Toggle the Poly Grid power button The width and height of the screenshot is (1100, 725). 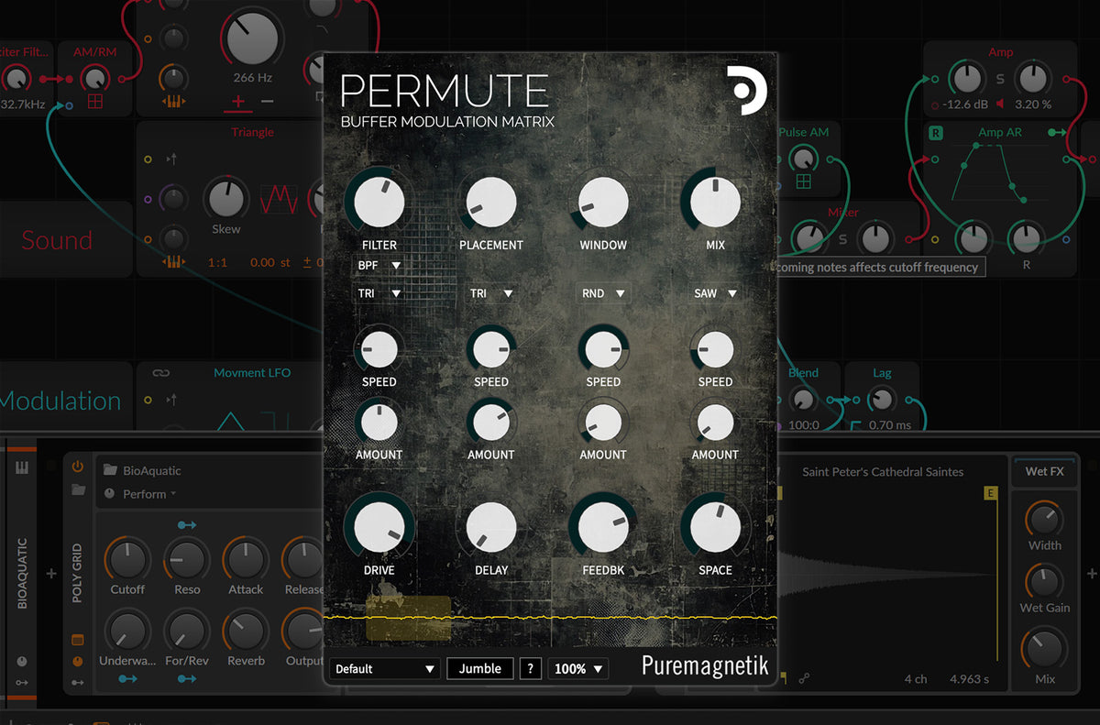click(x=78, y=466)
